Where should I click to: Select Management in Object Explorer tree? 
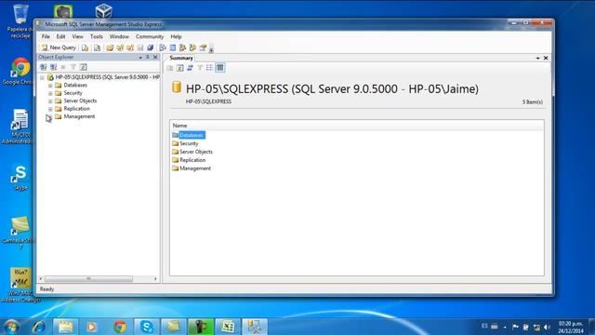coord(79,116)
